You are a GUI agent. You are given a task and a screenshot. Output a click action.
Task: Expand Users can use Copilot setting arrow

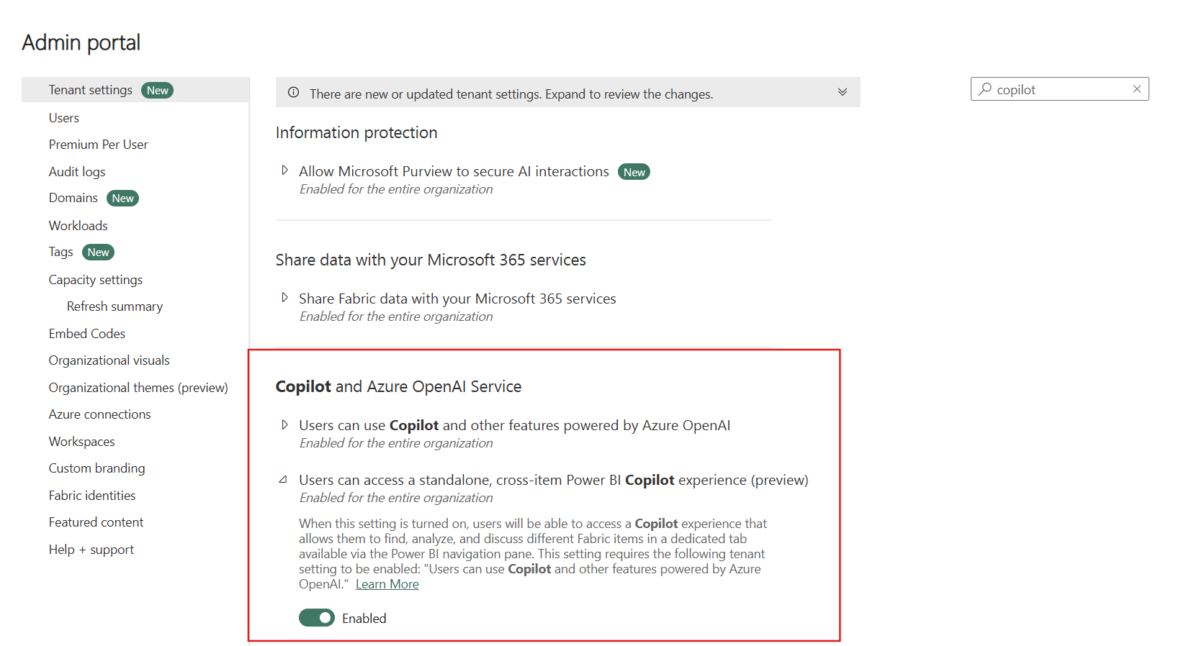point(285,425)
